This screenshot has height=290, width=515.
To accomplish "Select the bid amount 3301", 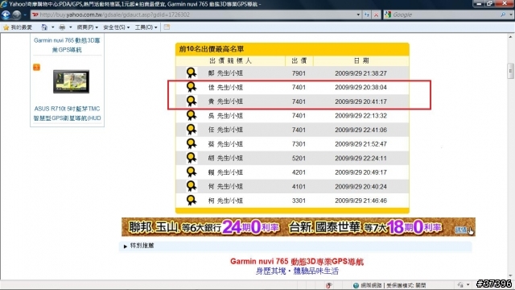I will pos(299,201).
